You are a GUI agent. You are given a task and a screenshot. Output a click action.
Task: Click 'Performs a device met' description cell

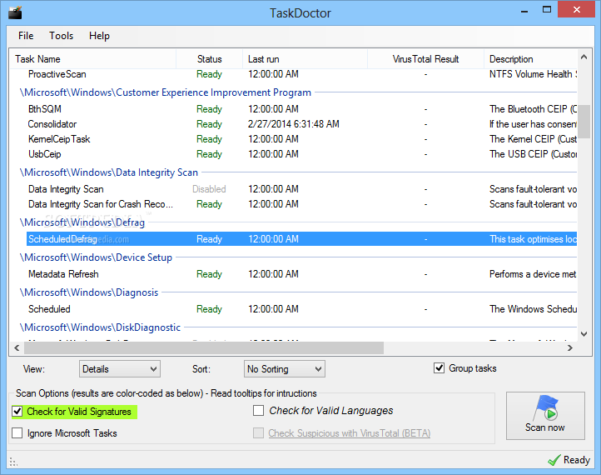533,274
